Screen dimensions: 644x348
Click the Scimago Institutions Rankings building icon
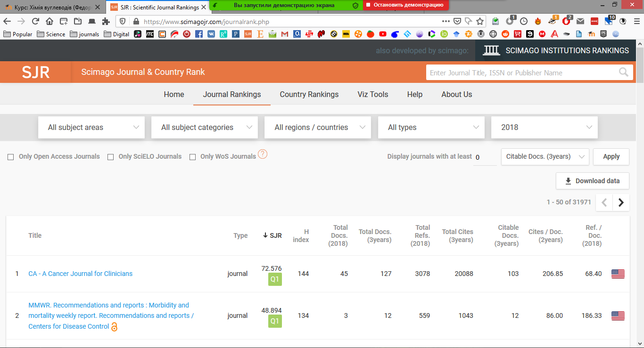(x=492, y=50)
